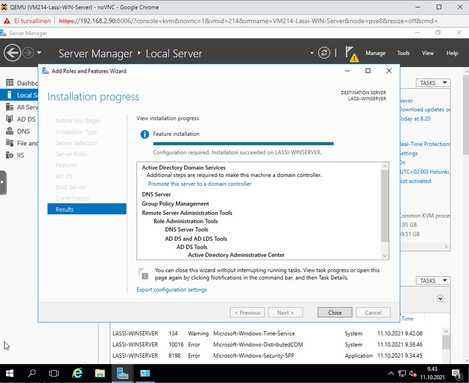The height and width of the screenshot is (383, 469).
Task: Open Task View on the taskbar
Action: [54, 373]
